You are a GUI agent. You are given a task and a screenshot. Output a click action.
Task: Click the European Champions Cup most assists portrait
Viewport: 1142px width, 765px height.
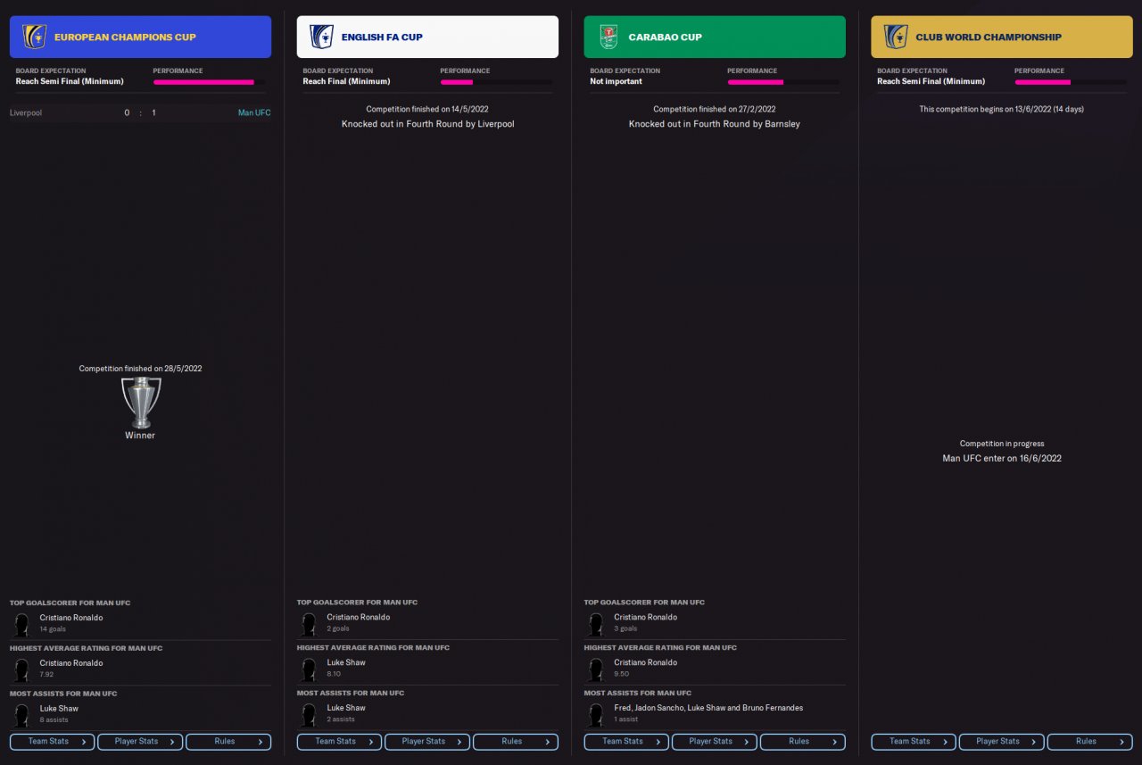(x=21, y=715)
